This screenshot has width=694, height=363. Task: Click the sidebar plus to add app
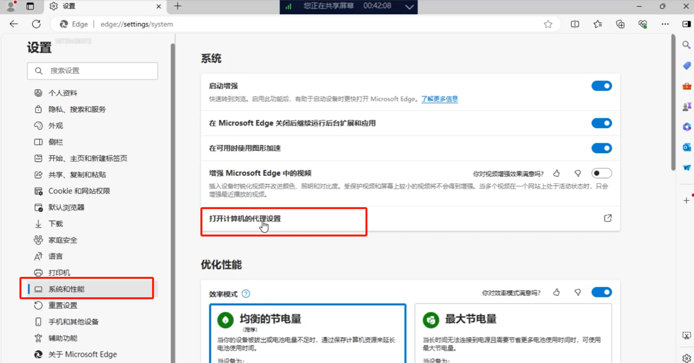tap(687, 200)
